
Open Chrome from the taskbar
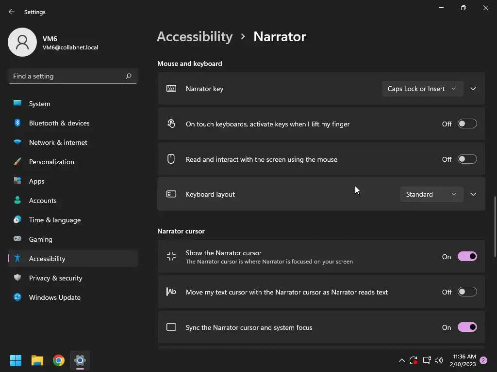pos(59,360)
